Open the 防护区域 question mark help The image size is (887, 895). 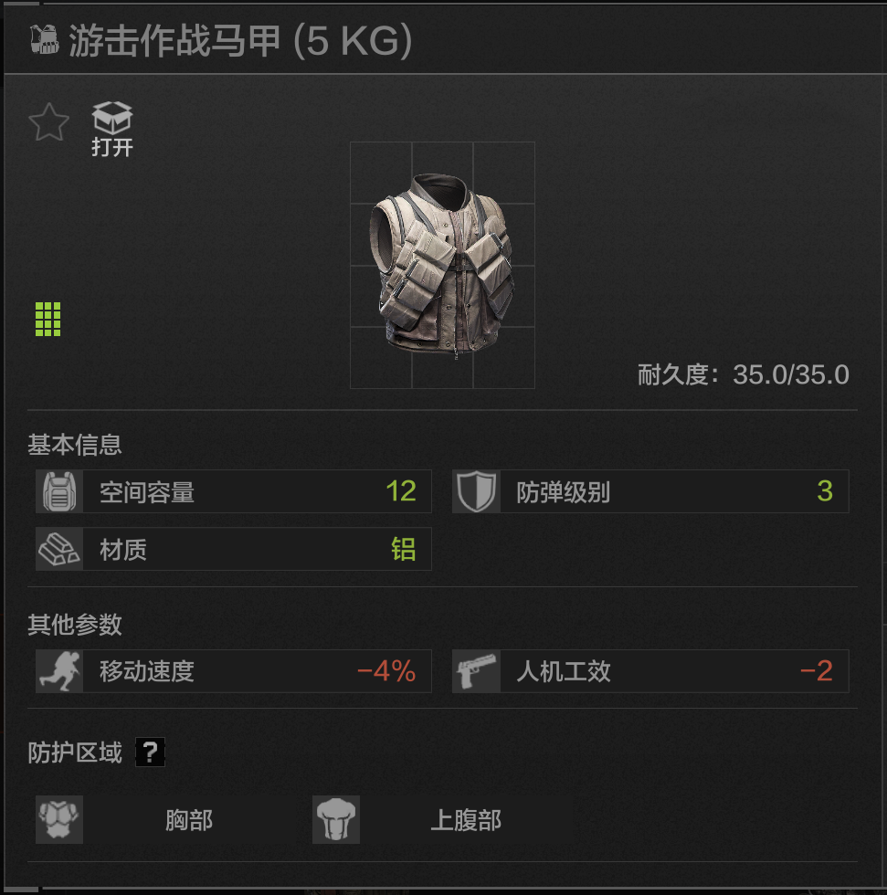150,752
